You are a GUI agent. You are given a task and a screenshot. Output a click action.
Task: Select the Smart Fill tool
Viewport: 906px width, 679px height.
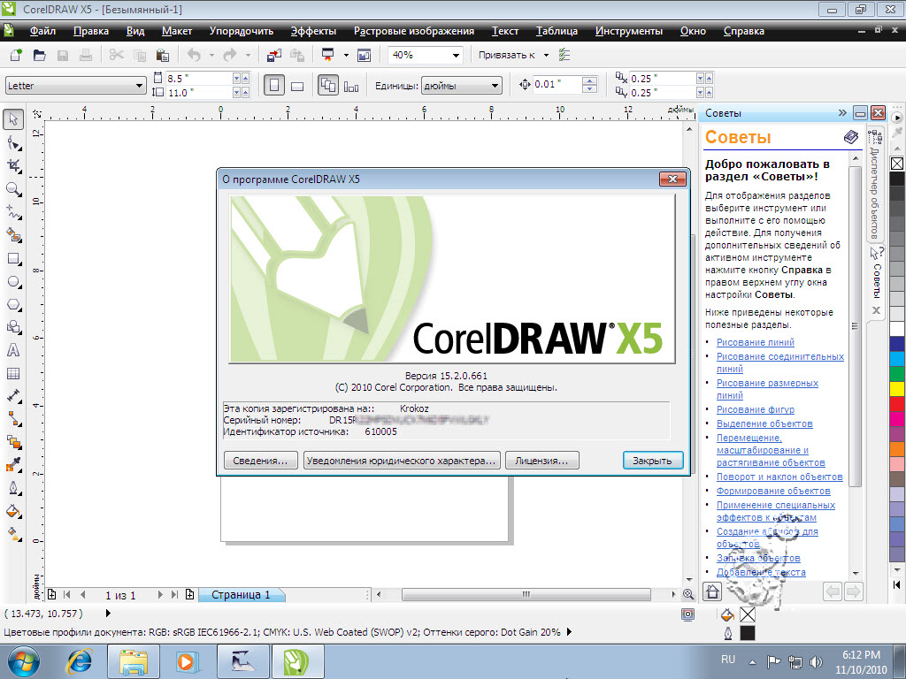(13, 235)
